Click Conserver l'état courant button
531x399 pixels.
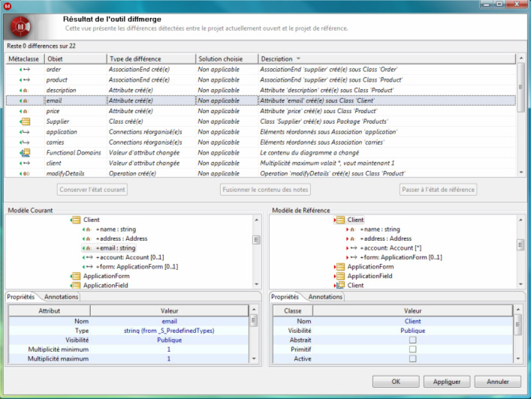tap(92, 190)
